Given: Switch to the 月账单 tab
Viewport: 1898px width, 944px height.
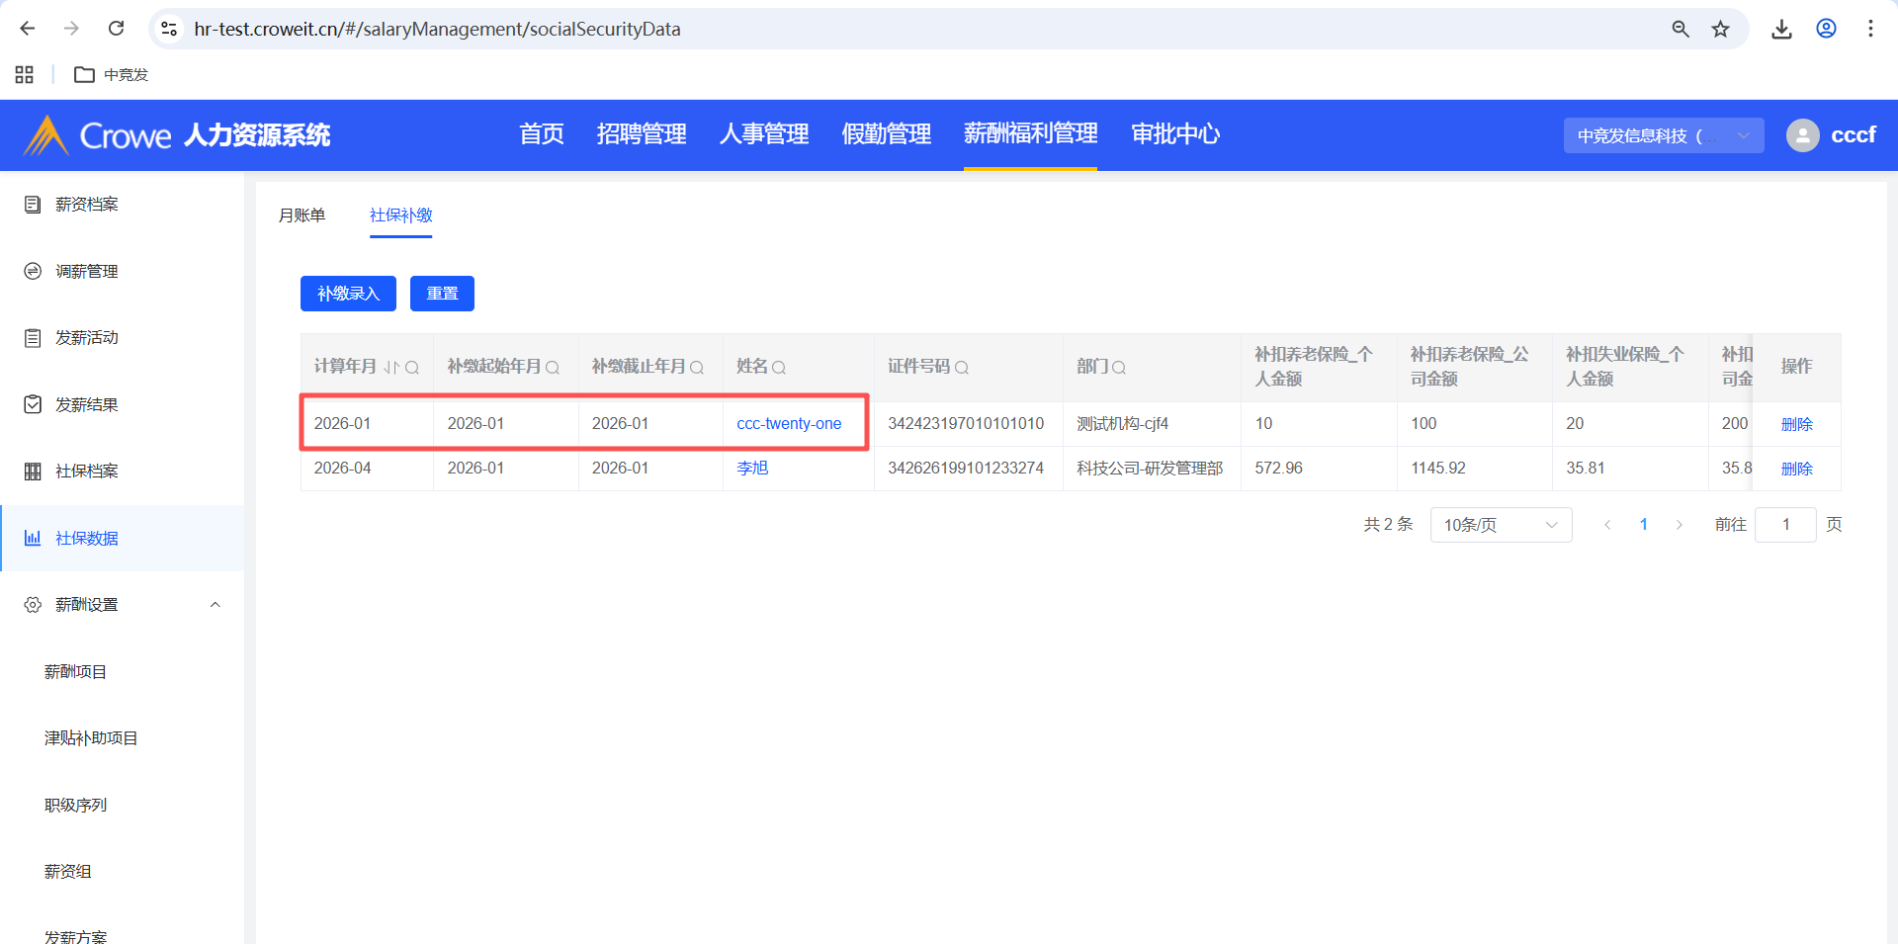Looking at the screenshot, I should 302,215.
